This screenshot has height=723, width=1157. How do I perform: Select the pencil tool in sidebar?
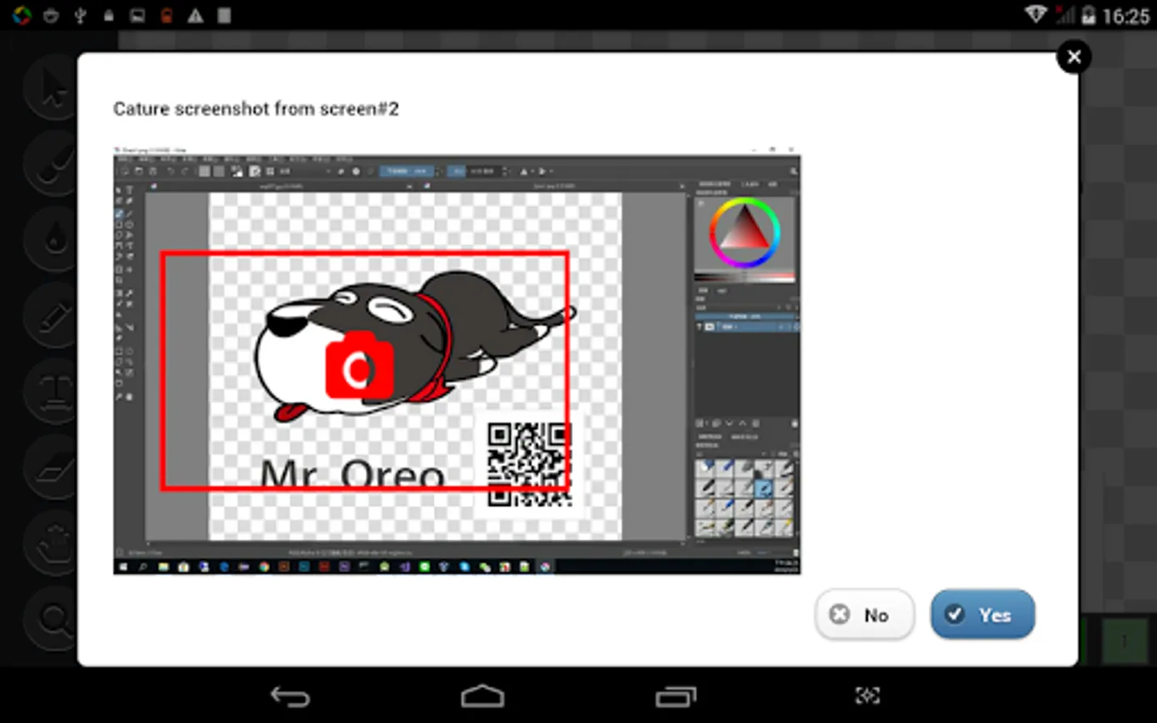point(53,316)
